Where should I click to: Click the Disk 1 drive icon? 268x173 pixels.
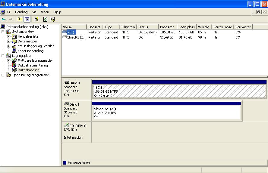pos(67,104)
